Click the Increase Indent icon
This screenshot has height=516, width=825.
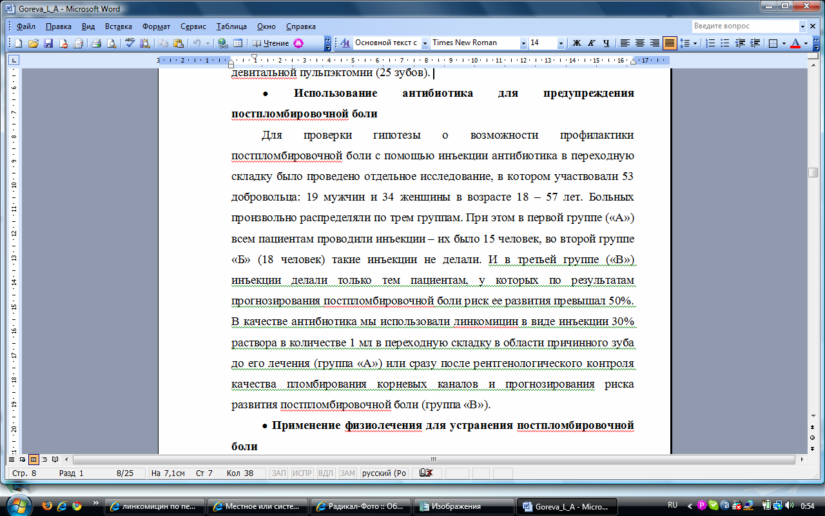coord(753,43)
